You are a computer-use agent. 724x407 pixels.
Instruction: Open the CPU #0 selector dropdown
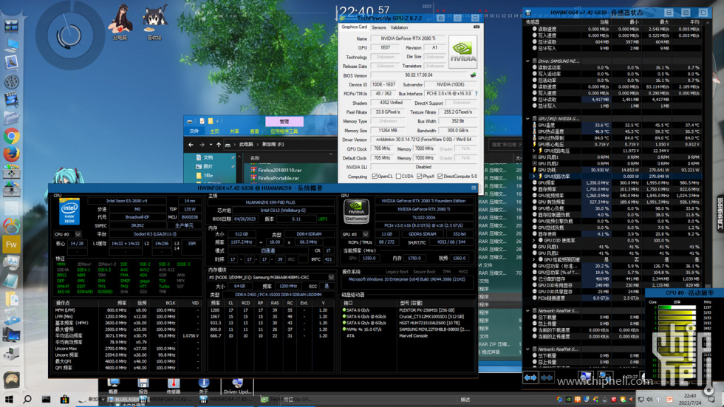tap(77, 234)
